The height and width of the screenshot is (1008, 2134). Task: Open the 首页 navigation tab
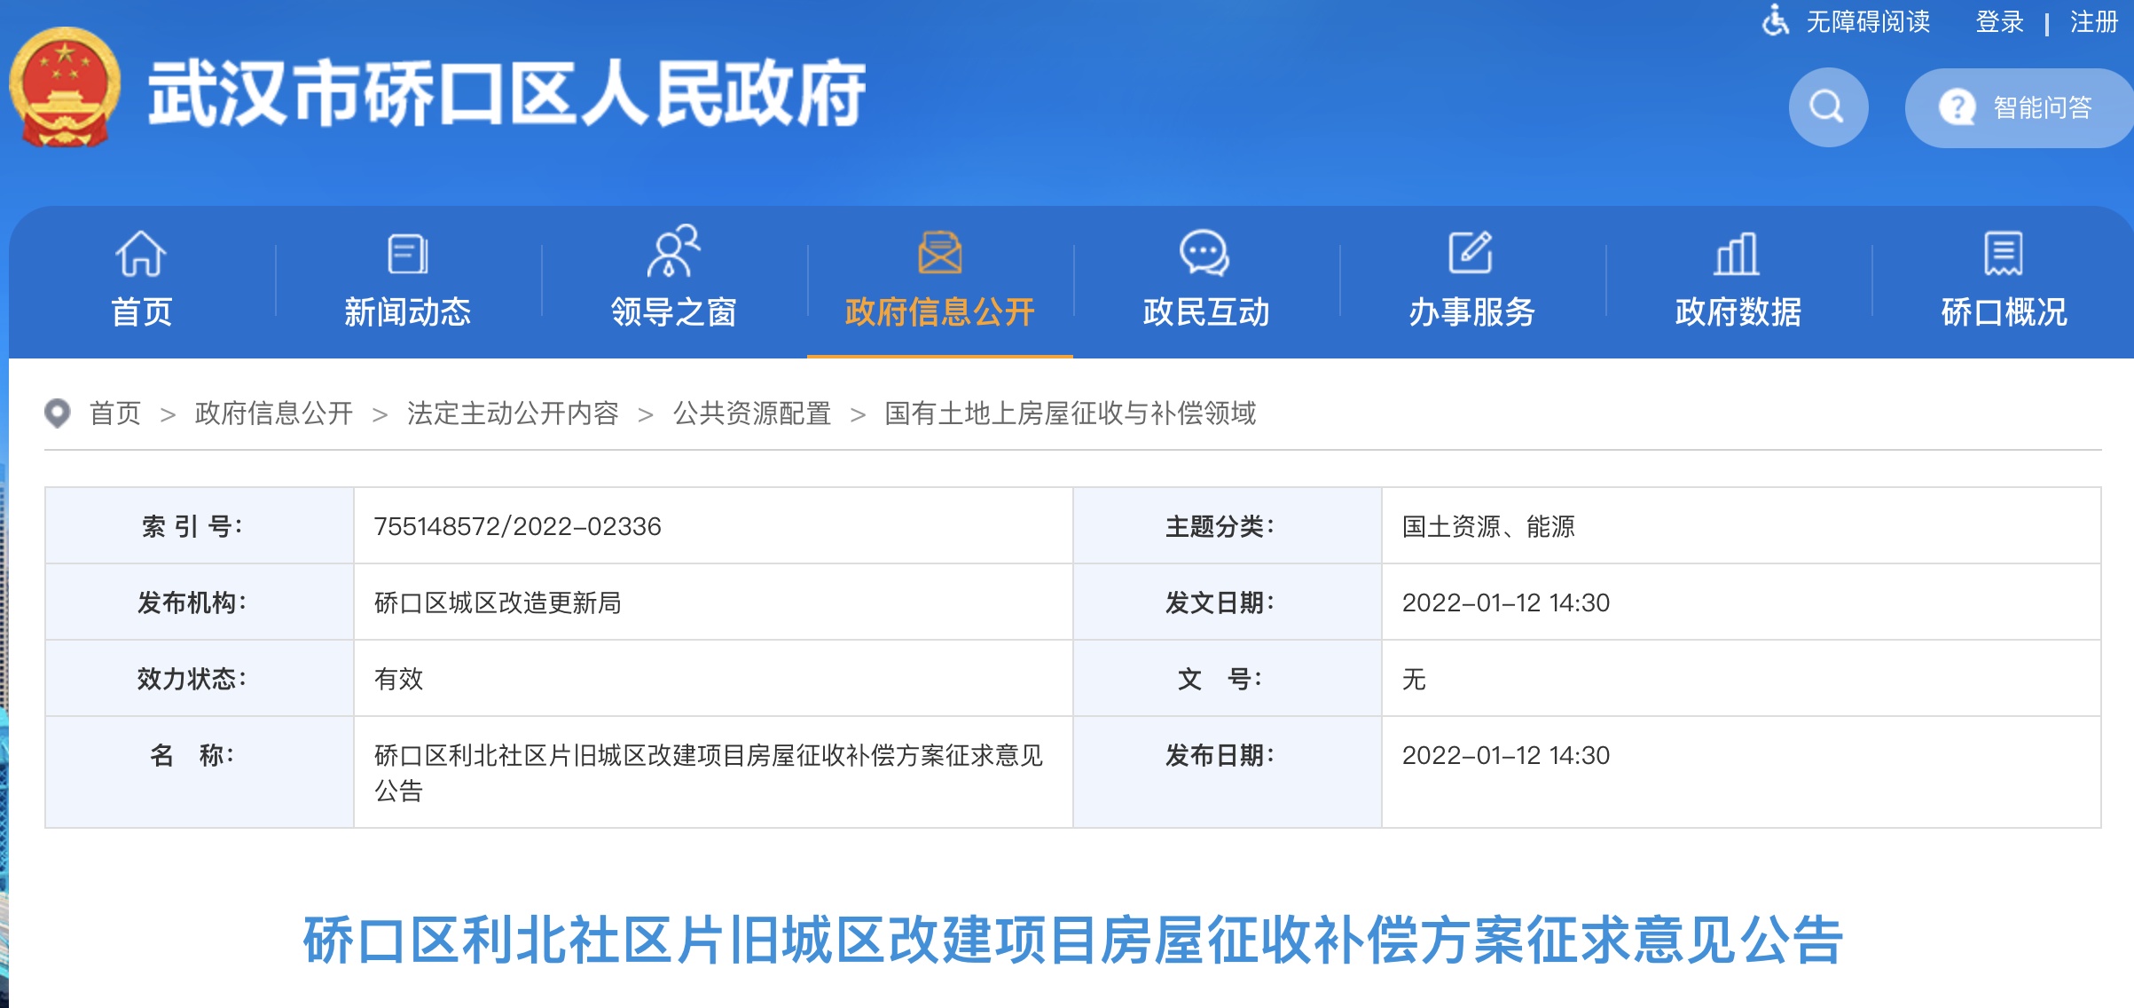coord(142,282)
